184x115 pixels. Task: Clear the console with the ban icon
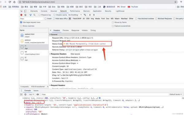point(25,94)
